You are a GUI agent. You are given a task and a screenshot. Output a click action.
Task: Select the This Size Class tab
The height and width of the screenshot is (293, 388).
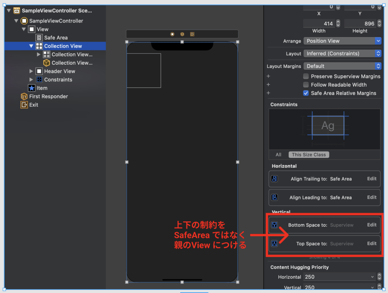pos(309,154)
